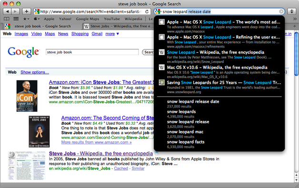This screenshot has height=188, width=299.
Task: Open Steve Jobs Wikipedia result link
Action: click(101, 153)
